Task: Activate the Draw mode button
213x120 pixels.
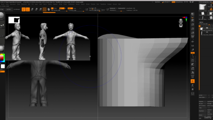Action: click(28, 9)
